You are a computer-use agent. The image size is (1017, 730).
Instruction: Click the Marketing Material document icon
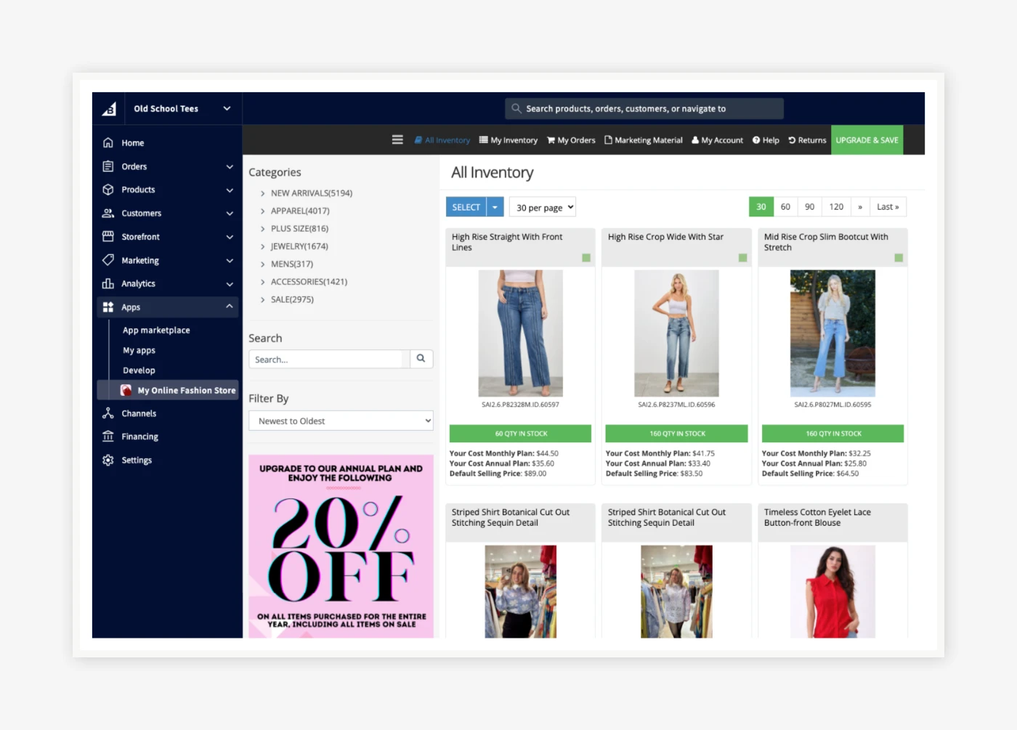pyautogui.click(x=609, y=140)
